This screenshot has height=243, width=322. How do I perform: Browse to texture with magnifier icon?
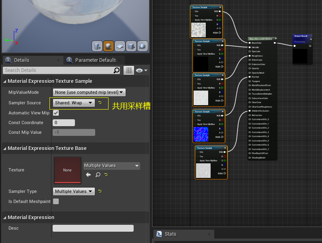coord(98,175)
